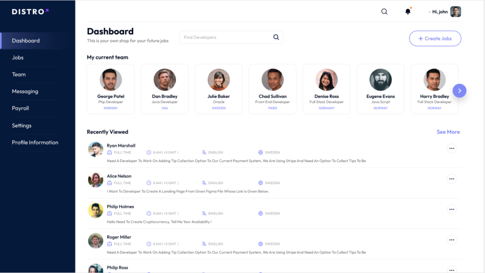Click the Create Jobs button
Viewport: 485px width, 273px height.
(x=435, y=39)
